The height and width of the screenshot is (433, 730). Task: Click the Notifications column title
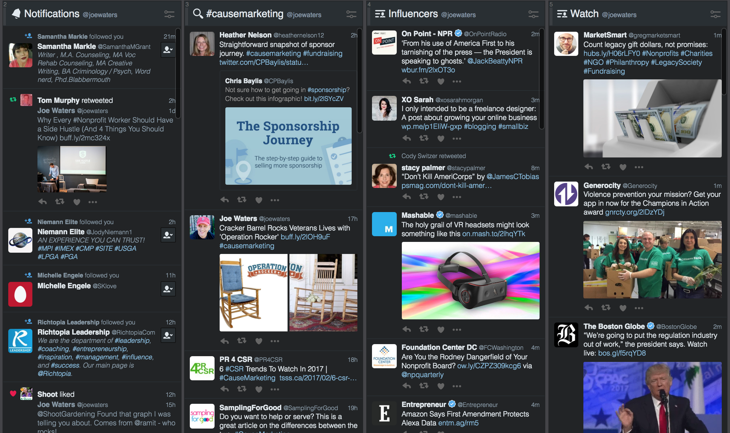52,14
